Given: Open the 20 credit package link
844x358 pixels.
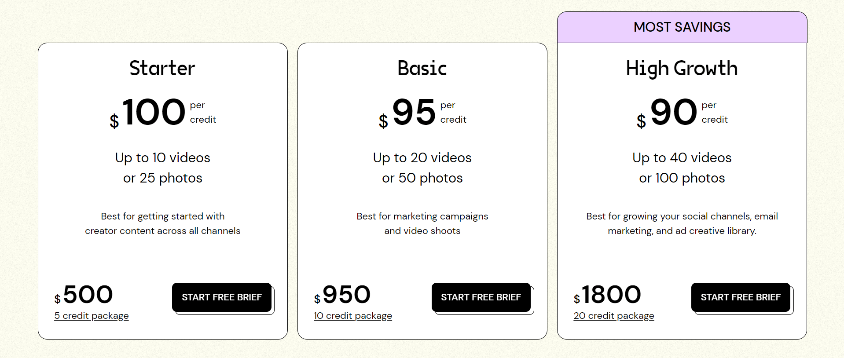Looking at the screenshot, I should tap(614, 316).
